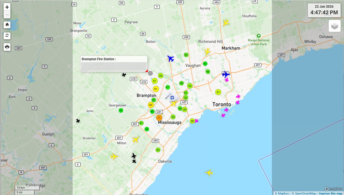Viewport: 344px width, 195px height.
Task: Select the black aircraft near Erin
Action: 124,75
